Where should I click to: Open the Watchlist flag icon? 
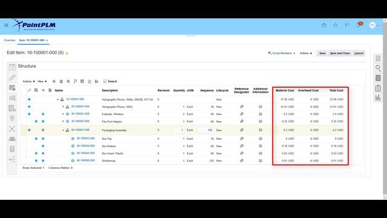pyautogui.click(x=346, y=25)
